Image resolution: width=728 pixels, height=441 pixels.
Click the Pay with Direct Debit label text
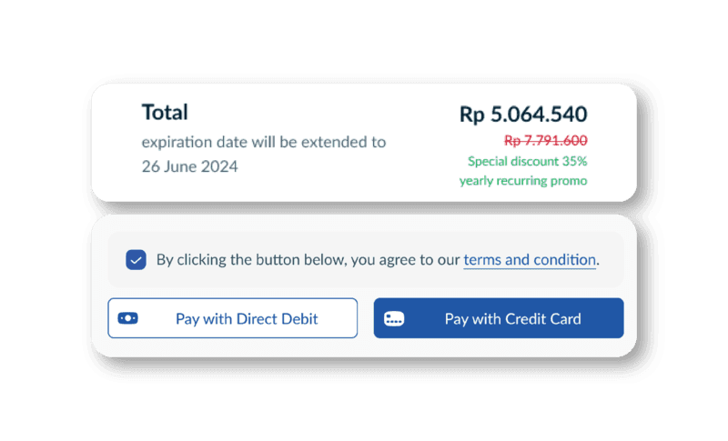[x=247, y=319]
